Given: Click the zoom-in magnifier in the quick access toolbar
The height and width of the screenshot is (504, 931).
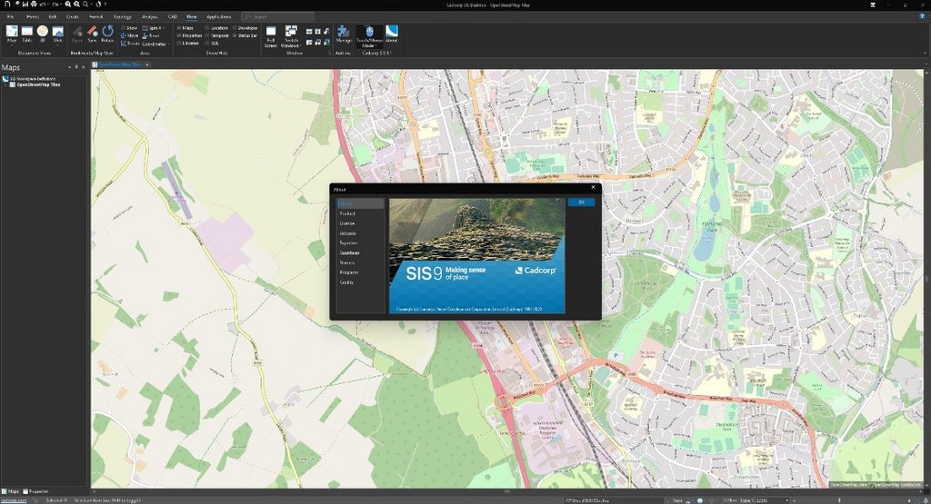Looking at the screenshot, I should [x=68, y=5].
